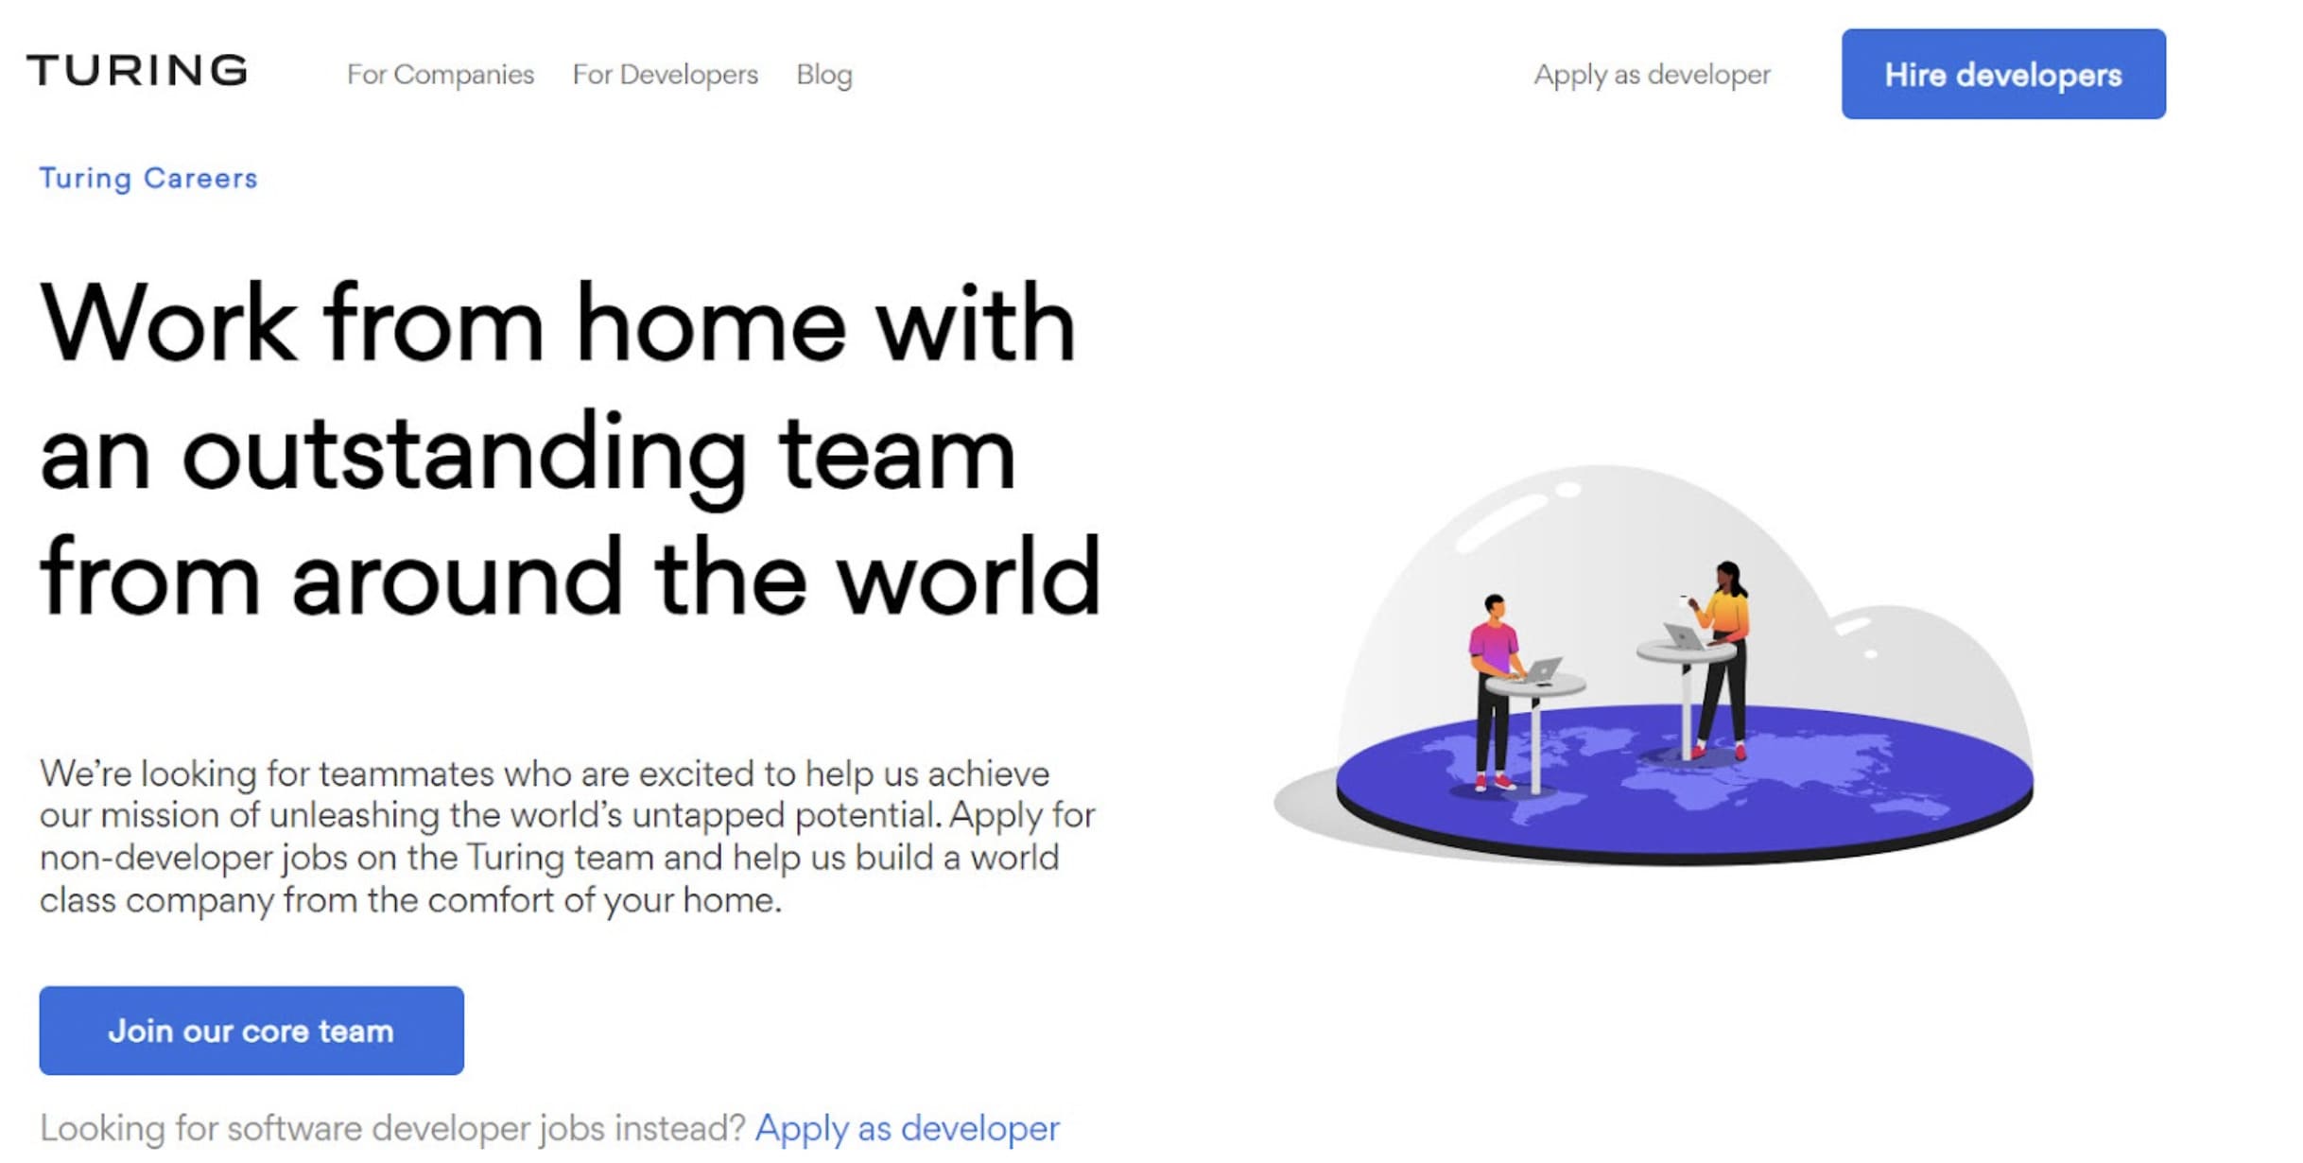Open the For Developers menu item

665,75
